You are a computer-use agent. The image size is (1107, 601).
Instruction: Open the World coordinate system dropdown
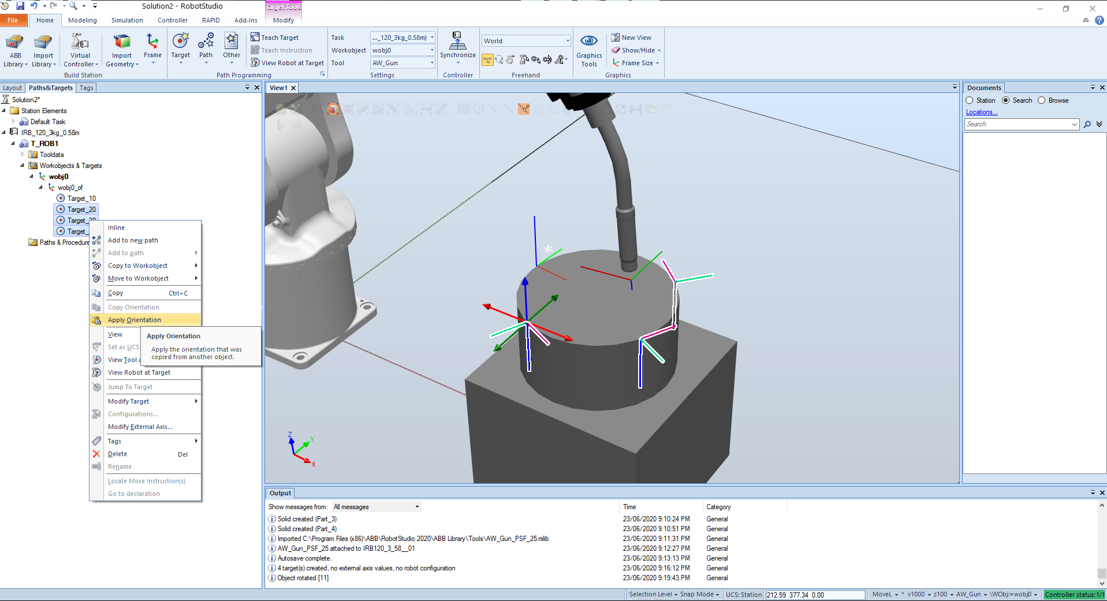click(x=567, y=41)
